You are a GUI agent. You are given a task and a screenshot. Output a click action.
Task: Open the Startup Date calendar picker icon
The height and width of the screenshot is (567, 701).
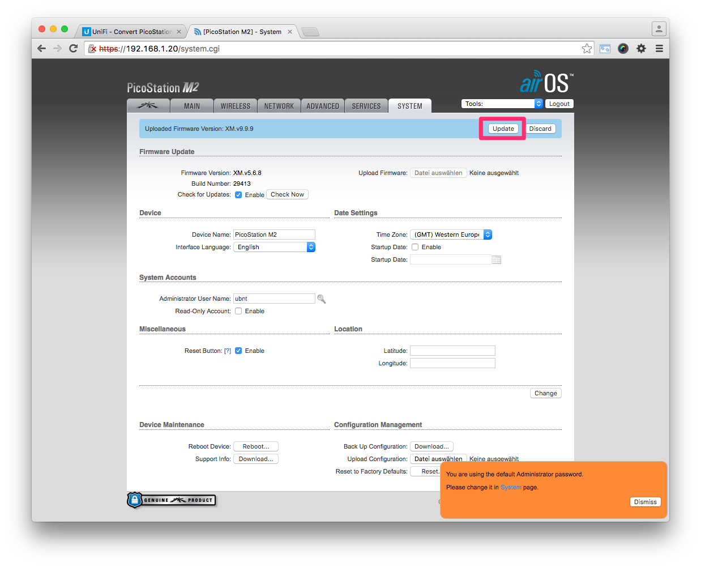tap(497, 259)
